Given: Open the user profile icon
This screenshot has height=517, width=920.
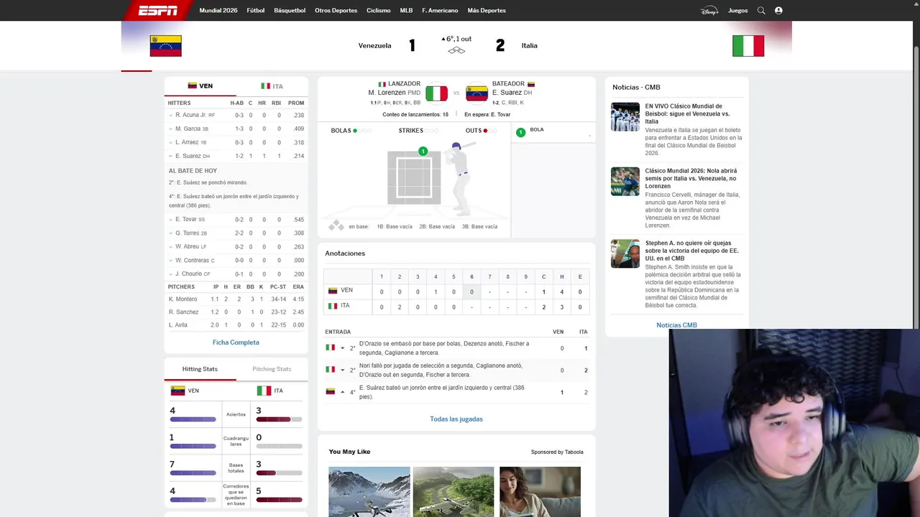Looking at the screenshot, I should point(778,10).
